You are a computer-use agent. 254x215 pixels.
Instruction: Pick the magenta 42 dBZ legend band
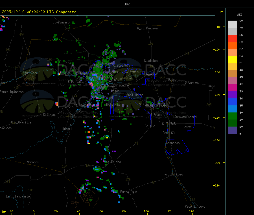pos(233,88)
